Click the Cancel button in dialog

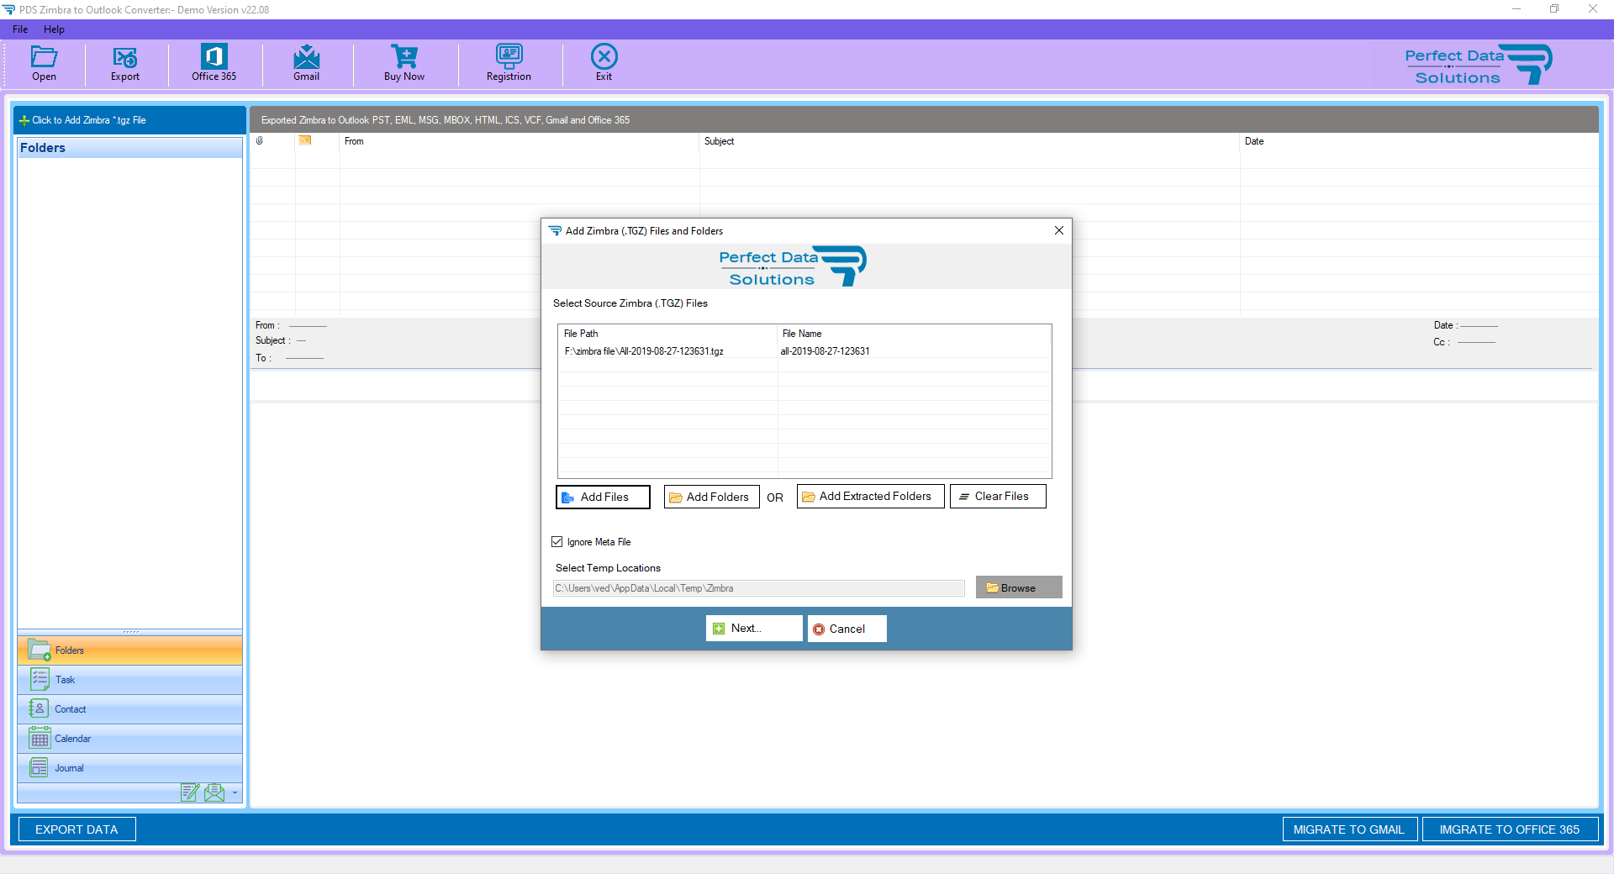pyautogui.click(x=847, y=629)
